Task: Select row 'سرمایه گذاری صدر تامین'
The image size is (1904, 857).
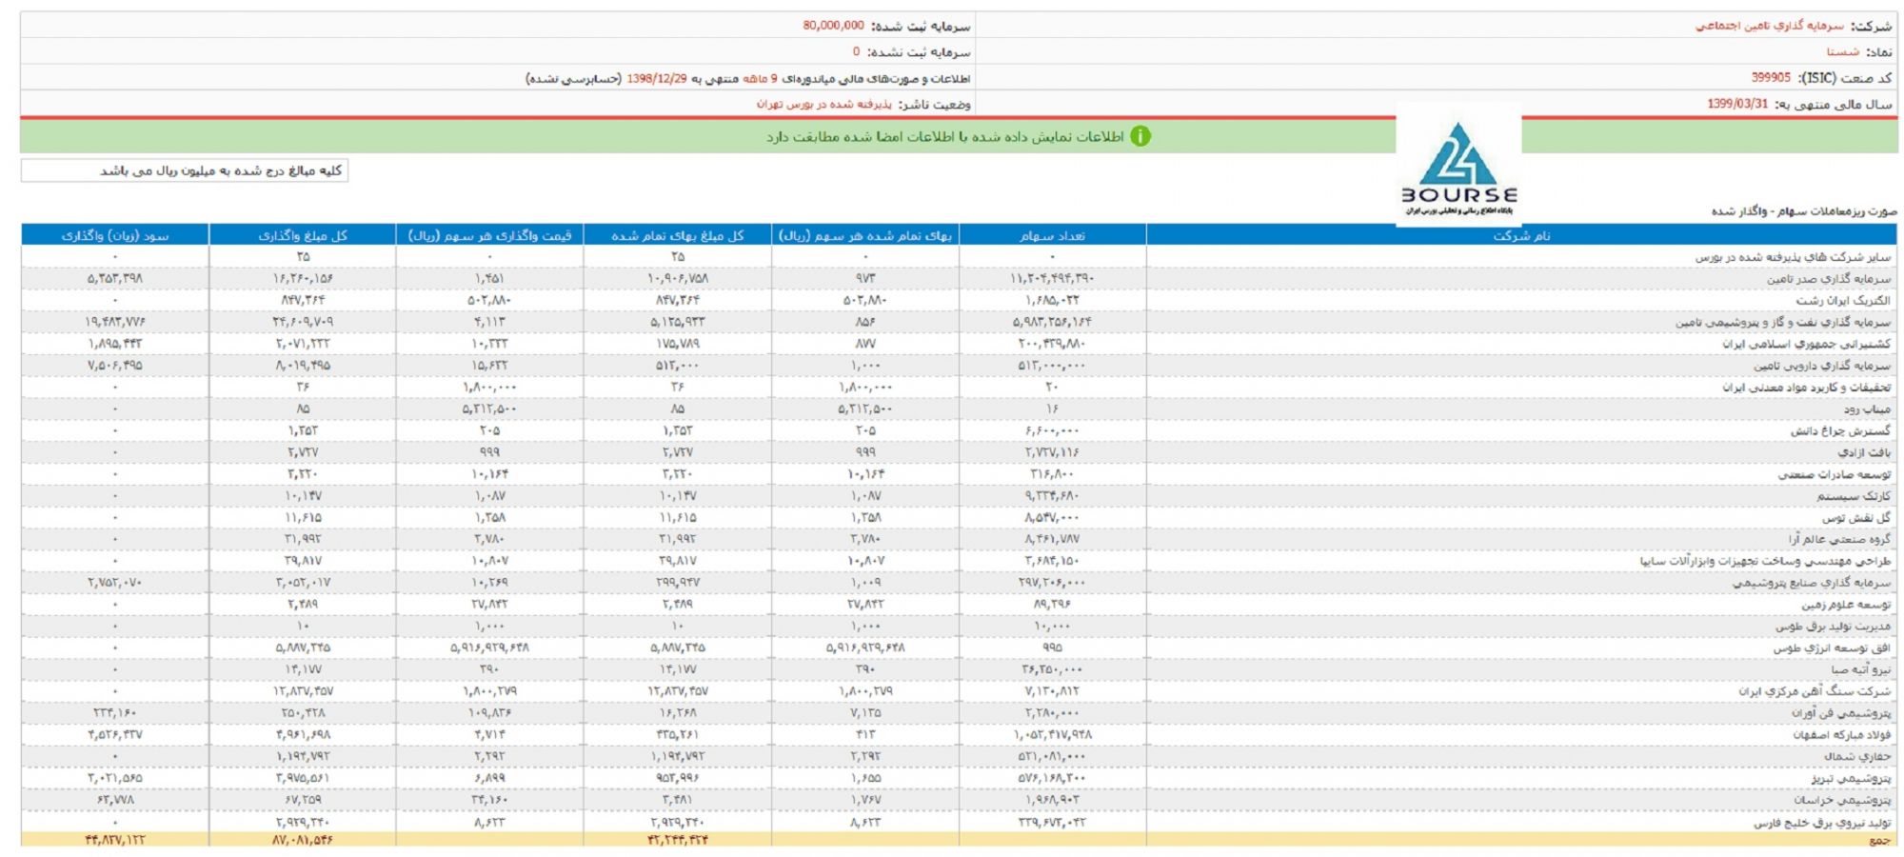Action: pos(959,279)
